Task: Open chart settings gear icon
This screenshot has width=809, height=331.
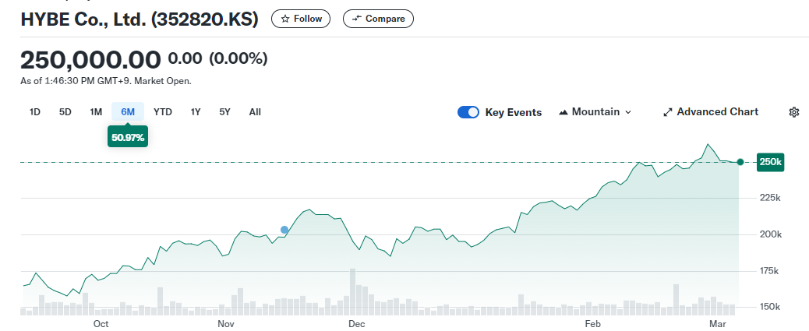Action: coord(794,112)
